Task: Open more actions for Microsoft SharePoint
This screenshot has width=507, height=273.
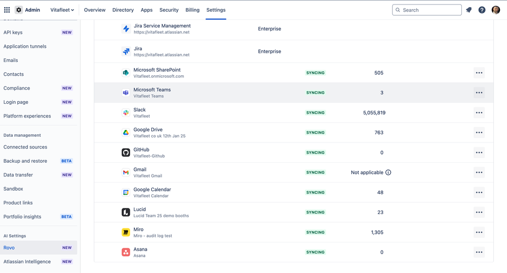Action: [x=479, y=73]
